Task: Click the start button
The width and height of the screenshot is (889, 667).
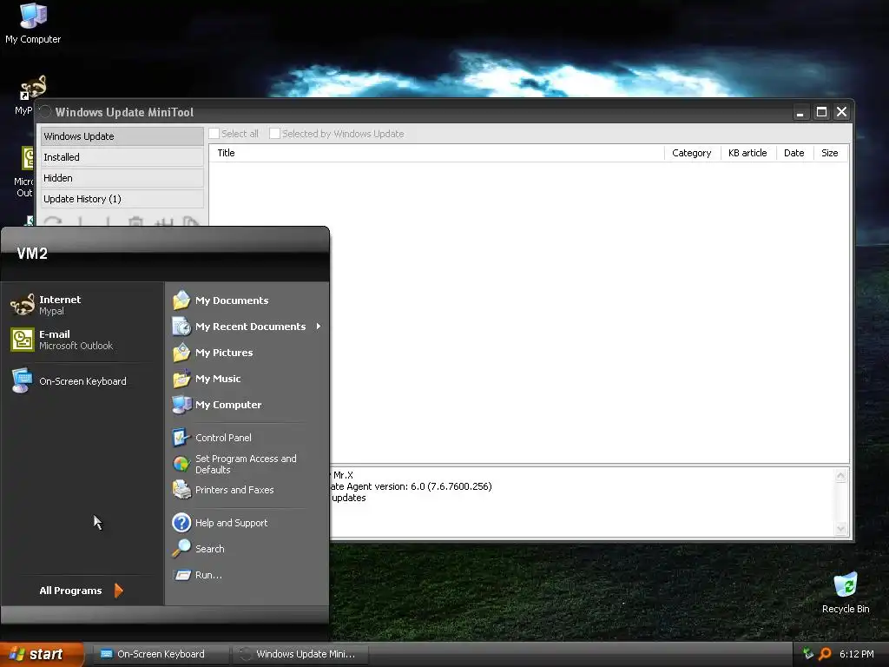Action: coord(42,654)
